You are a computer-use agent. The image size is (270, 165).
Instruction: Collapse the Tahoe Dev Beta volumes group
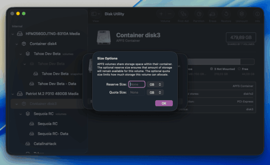click(x=21, y=54)
